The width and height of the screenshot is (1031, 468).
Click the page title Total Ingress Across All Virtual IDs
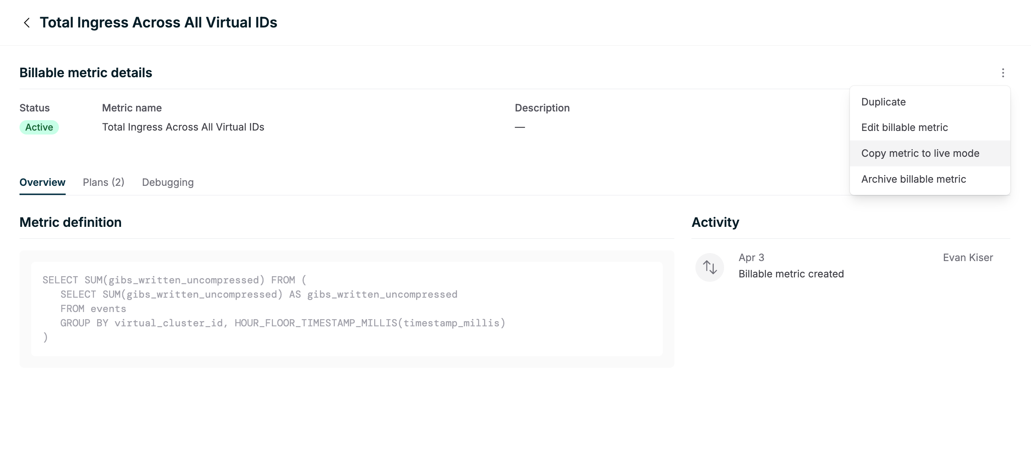tap(158, 22)
